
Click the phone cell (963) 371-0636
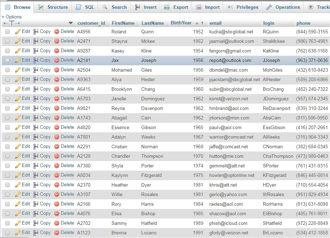point(312,60)
